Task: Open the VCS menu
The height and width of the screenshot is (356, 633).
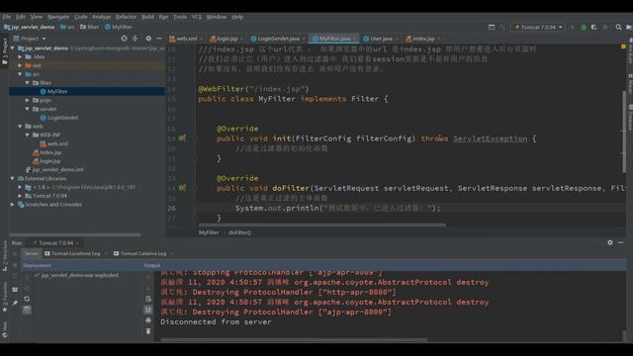Action: pos(197,17)
